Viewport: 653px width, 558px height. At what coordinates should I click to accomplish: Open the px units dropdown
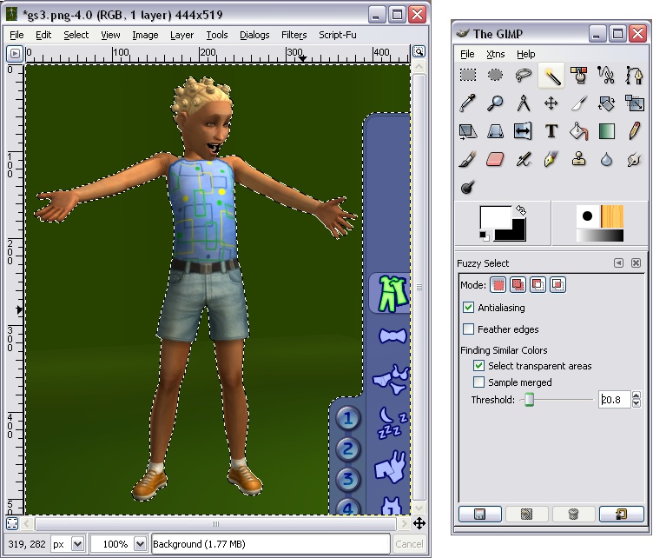click(77, 544)
